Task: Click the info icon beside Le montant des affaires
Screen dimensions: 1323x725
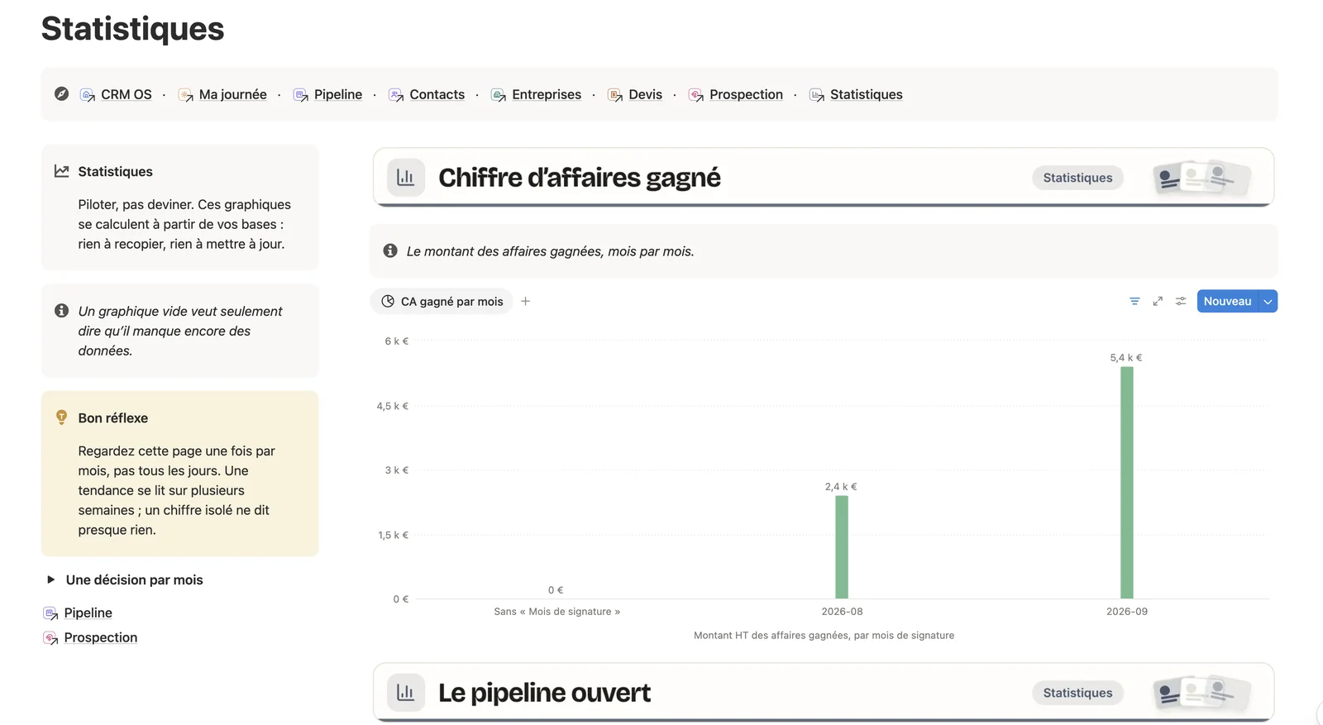Action: click(390, 250)
